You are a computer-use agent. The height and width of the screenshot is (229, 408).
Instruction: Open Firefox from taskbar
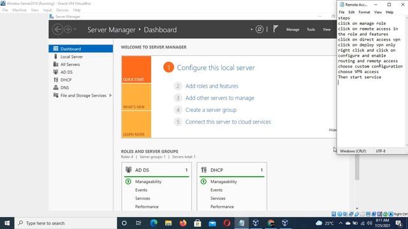pyautogui.click(x=183, y=223)
